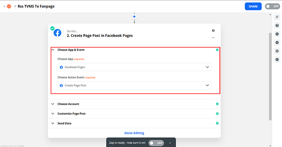Click the step title Create Page Post text
282x147 pixels.
pos(100,36)
